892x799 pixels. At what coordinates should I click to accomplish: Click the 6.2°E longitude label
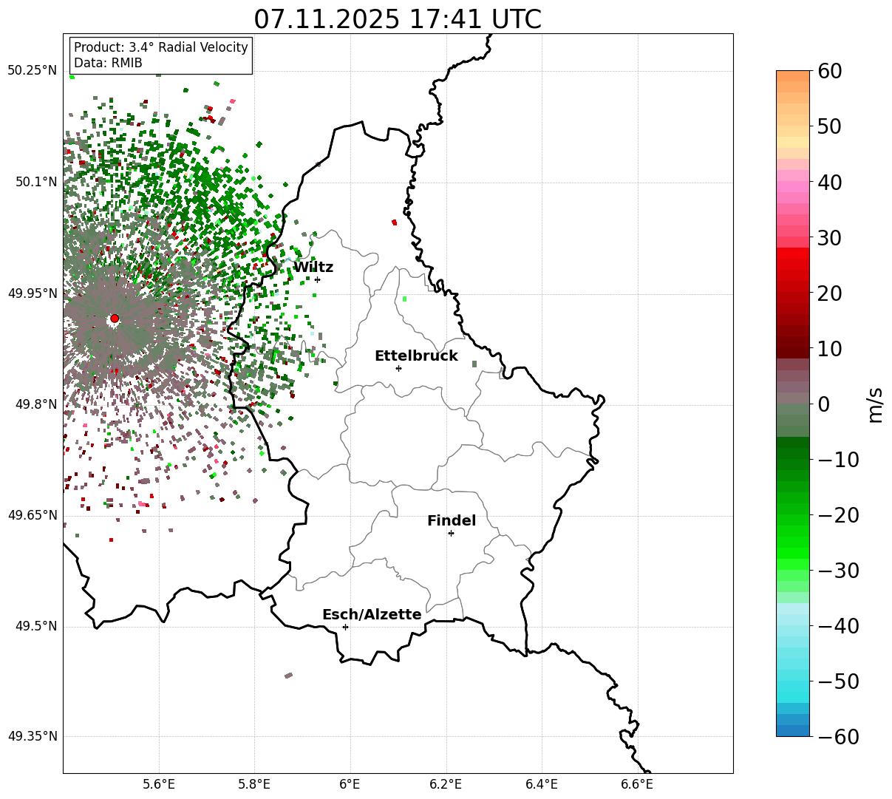coord(446,784)
